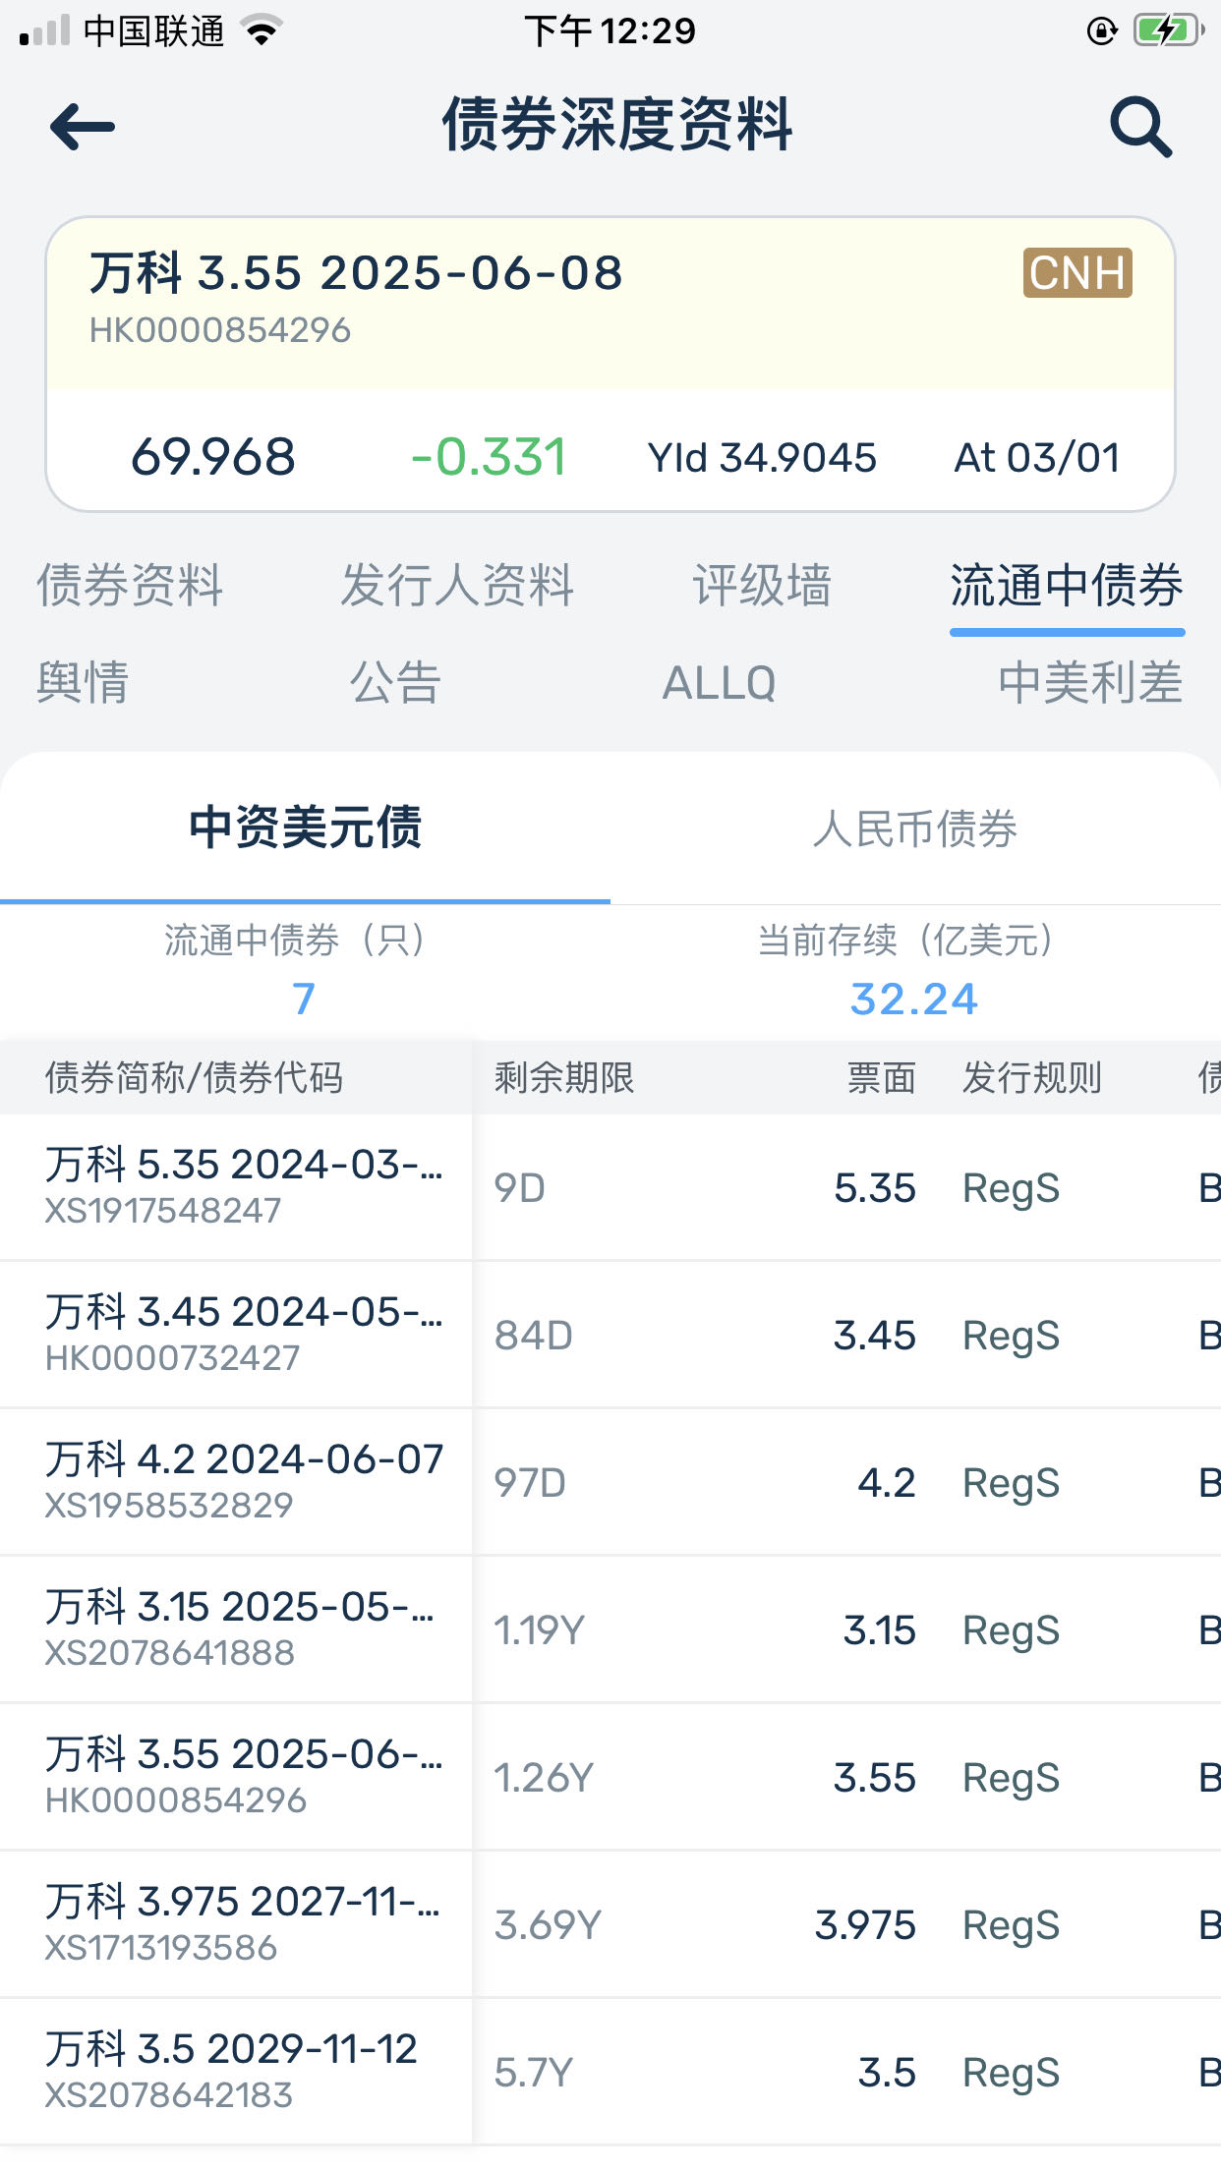
Task: Select the 中资美元债 sub-tab
Action: pos(305,828)
